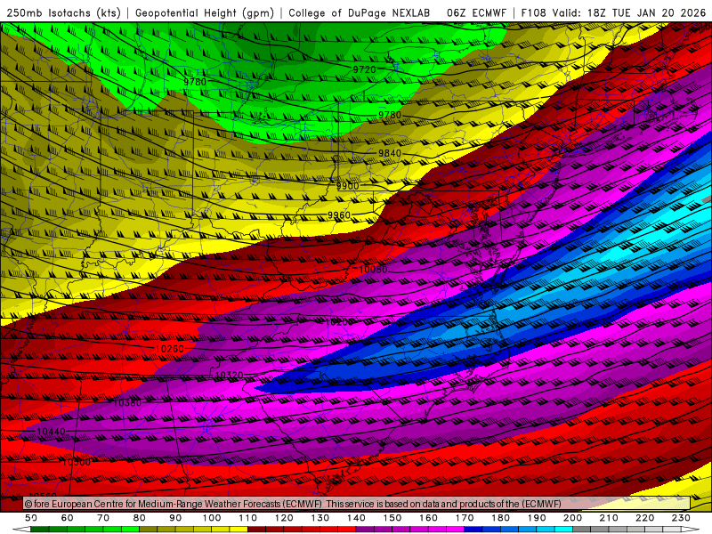Click the 'Geopotential Height (gpm)' title text
The height and width of the screenshot is (534, 712).
click(x=205, y=13)
